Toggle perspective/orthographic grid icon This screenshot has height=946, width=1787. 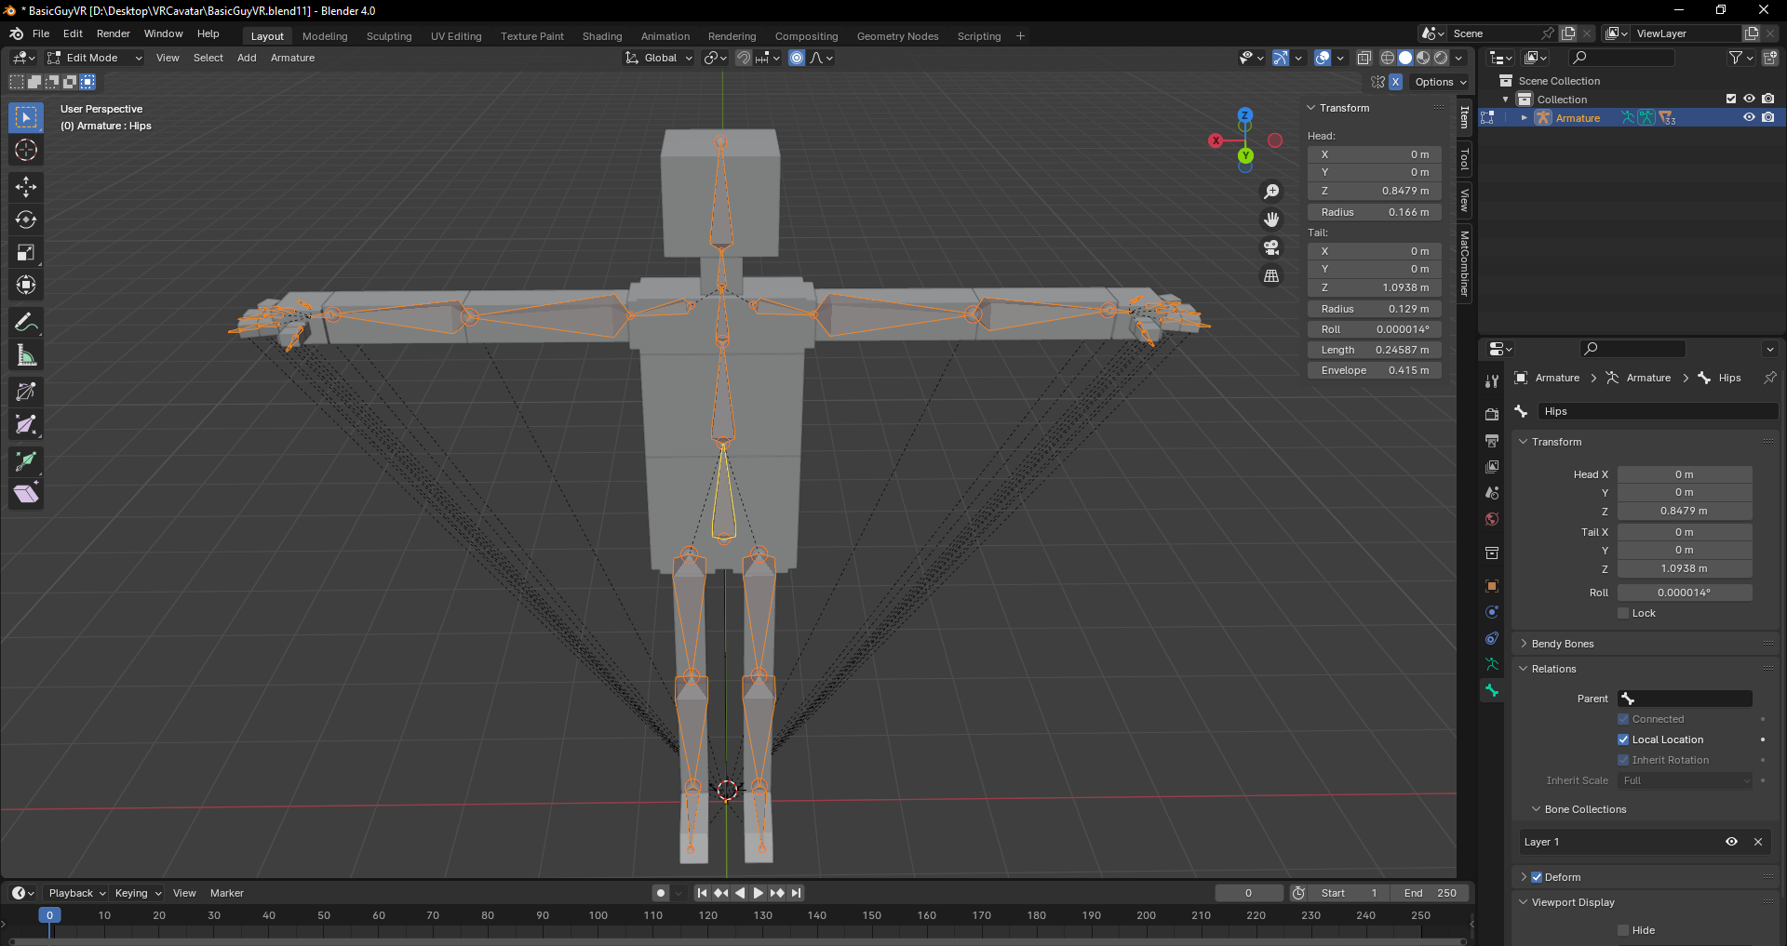click(x=1271, y=275)
